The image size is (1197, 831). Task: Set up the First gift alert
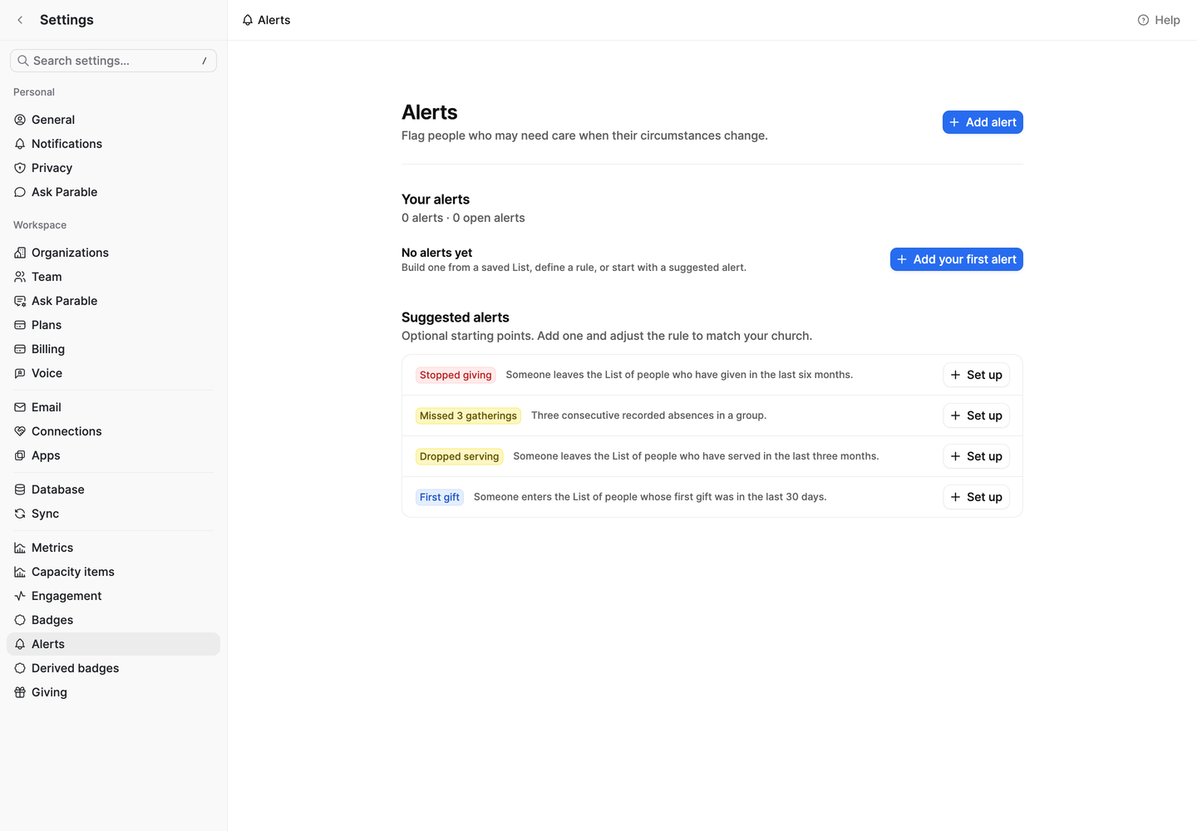pyautogui.click(x=977, y=497)
